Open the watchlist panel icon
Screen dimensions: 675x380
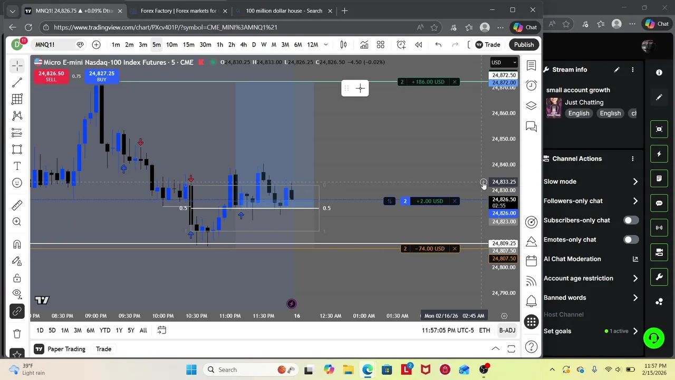pyautogui.click(x=531, y=65)
